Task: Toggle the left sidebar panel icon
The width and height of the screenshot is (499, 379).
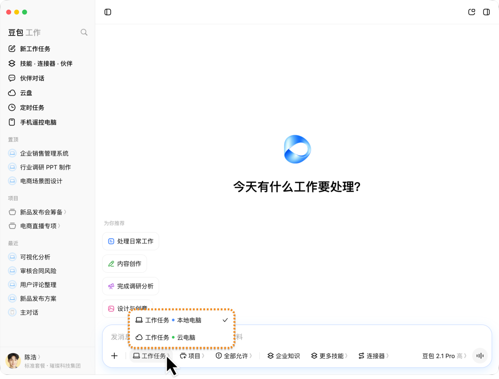Action: coord(108,12)
